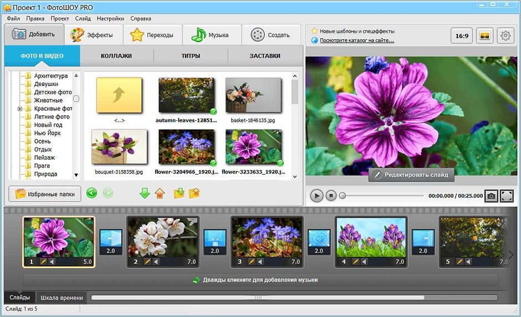Click the snapshot camera icon under preview
The height and width of the screenshot is (317, 521).
pyautogui.click(x=491, y=196)
